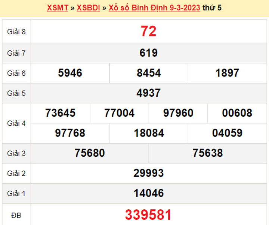Select Giải 4 number 97768

(x=70, y=133)
